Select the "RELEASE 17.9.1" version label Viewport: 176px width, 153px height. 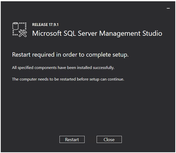point(45,25)
